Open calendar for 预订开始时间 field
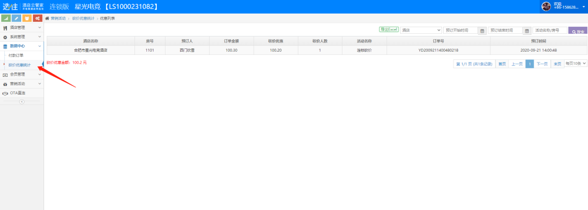Image resolution: width=588 pixels, height=210 pixels. [x=482, y=31]
